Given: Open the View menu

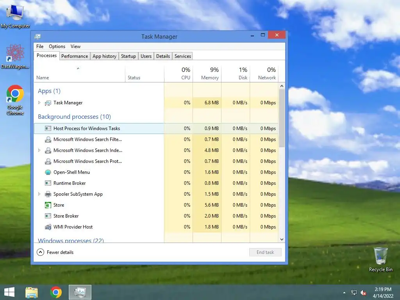Looking at the screenshot, I should click(x=75, y=46).
